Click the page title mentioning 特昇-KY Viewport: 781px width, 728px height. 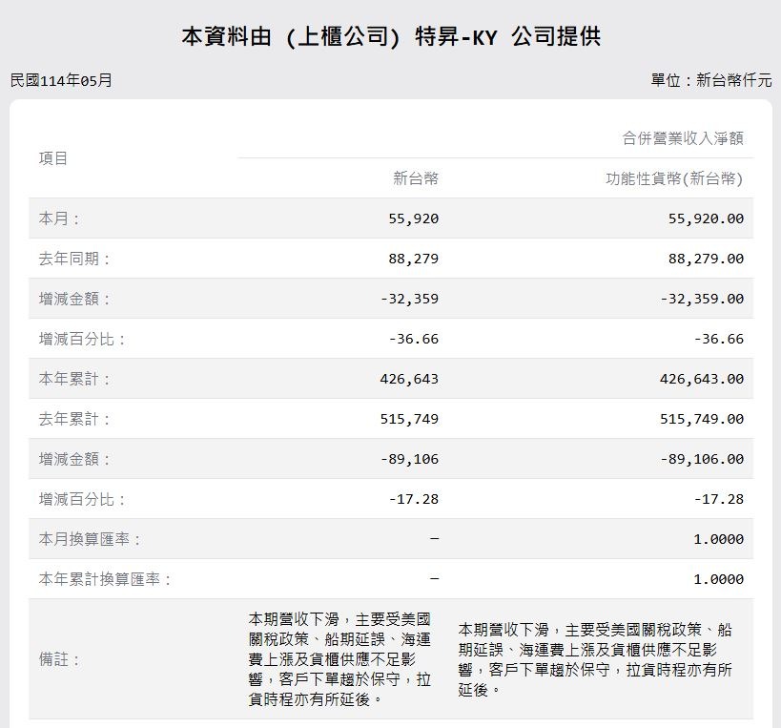[391, 37]
